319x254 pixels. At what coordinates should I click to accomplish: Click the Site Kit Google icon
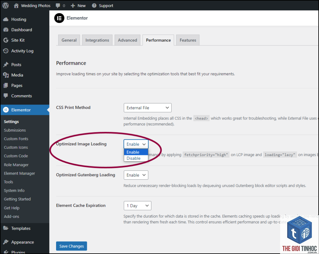(x=6, y=40)
